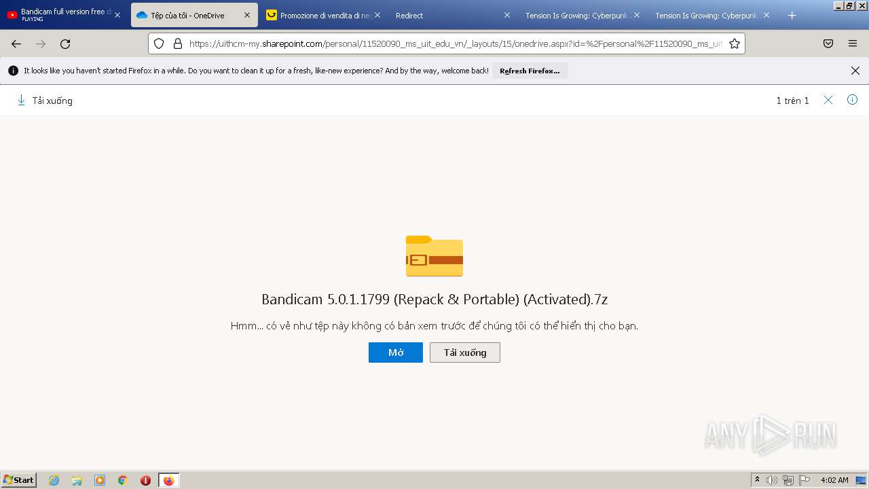The width and height of the screenshot is (869, 489).
Task: Close the Tệp của tôi - OneDrive tab
Action: pyautogui.click(x=247, y=15)
